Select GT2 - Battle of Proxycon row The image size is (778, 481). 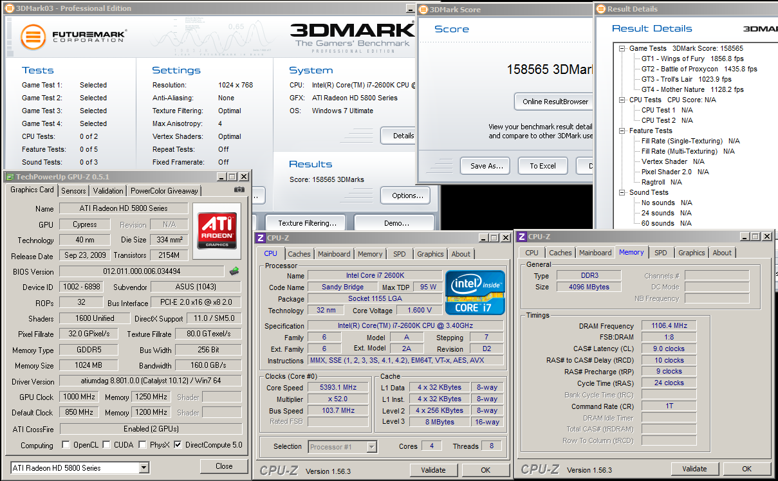[x=699, y=69]
